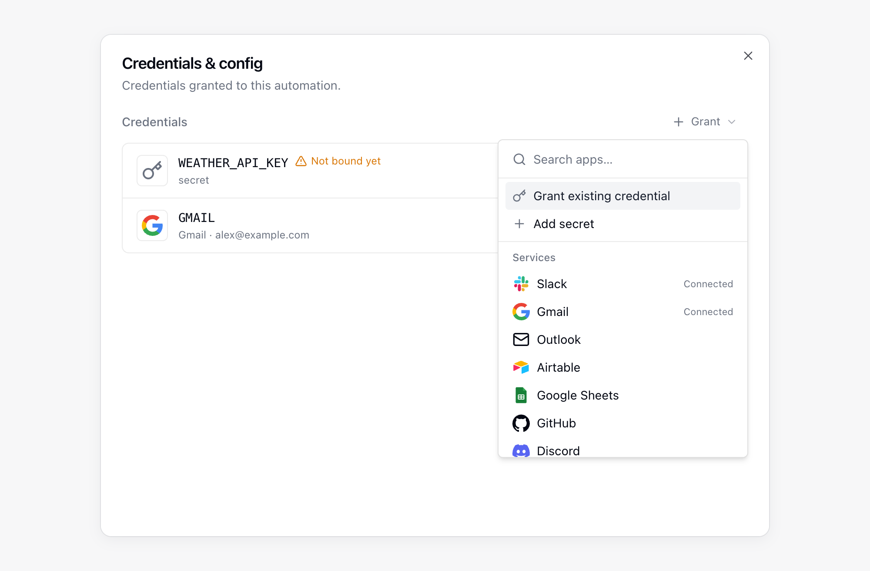Select Outlook service

click(623, 339)
